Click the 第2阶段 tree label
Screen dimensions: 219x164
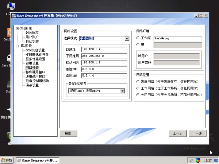[x=26, y=46]
